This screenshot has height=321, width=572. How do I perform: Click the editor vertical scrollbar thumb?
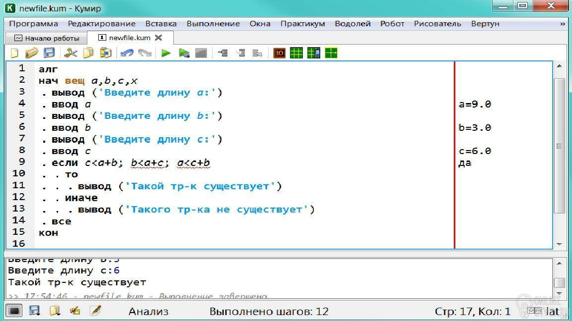pyautogui.click(x=559, y=146)
